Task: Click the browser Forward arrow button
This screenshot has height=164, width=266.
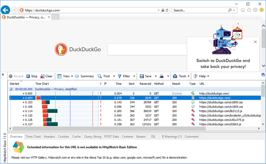Action: pos(14,10)
